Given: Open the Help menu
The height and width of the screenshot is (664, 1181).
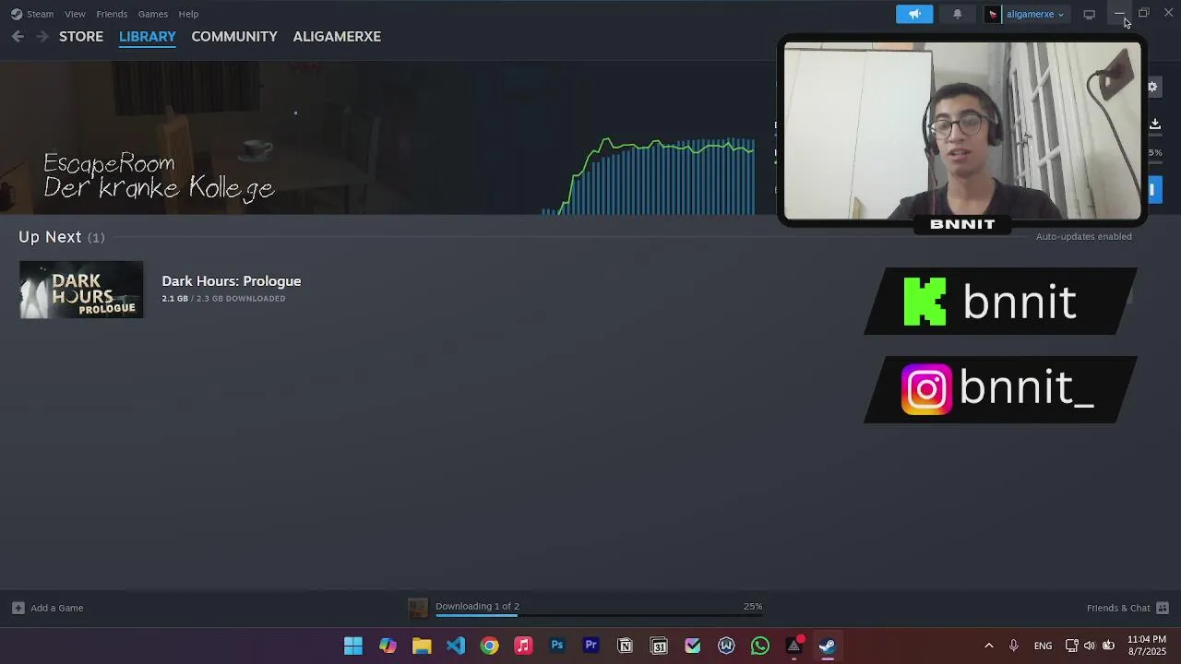Looking at the screenshot, I should tap(188, 14).
